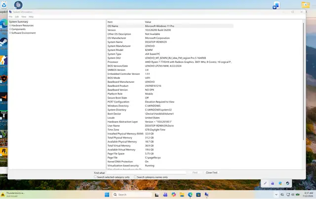Expand the Components tree node
316x199 pixels.
[10, 29]
